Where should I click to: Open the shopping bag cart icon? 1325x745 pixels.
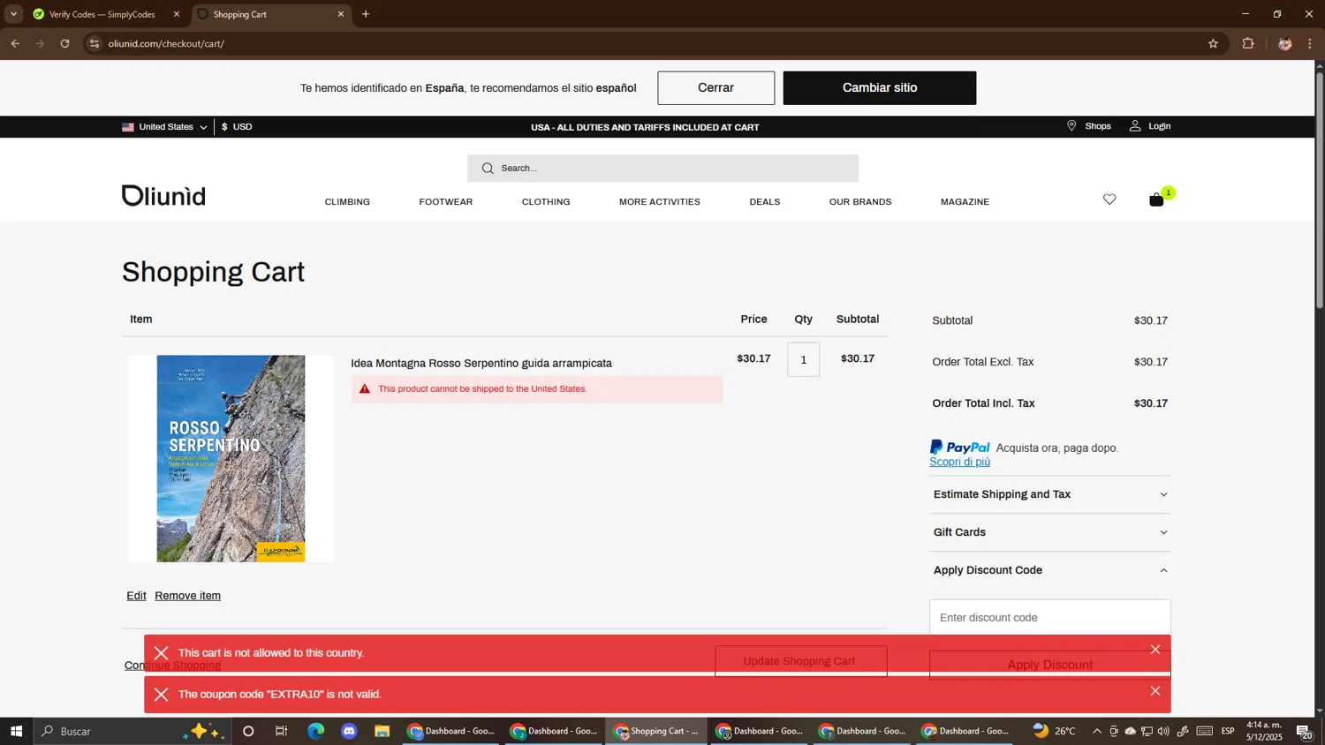coord(1156,200)
